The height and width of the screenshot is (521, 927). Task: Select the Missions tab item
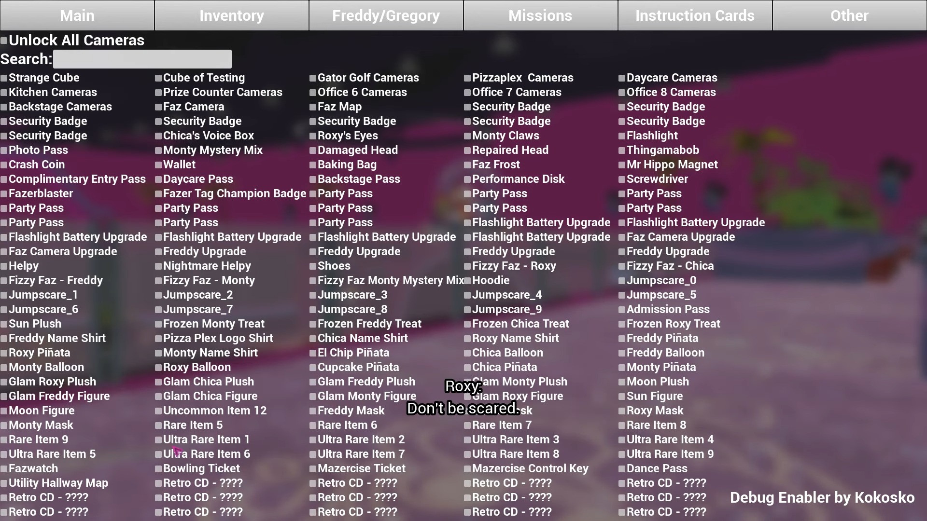[x=540, y=14]
